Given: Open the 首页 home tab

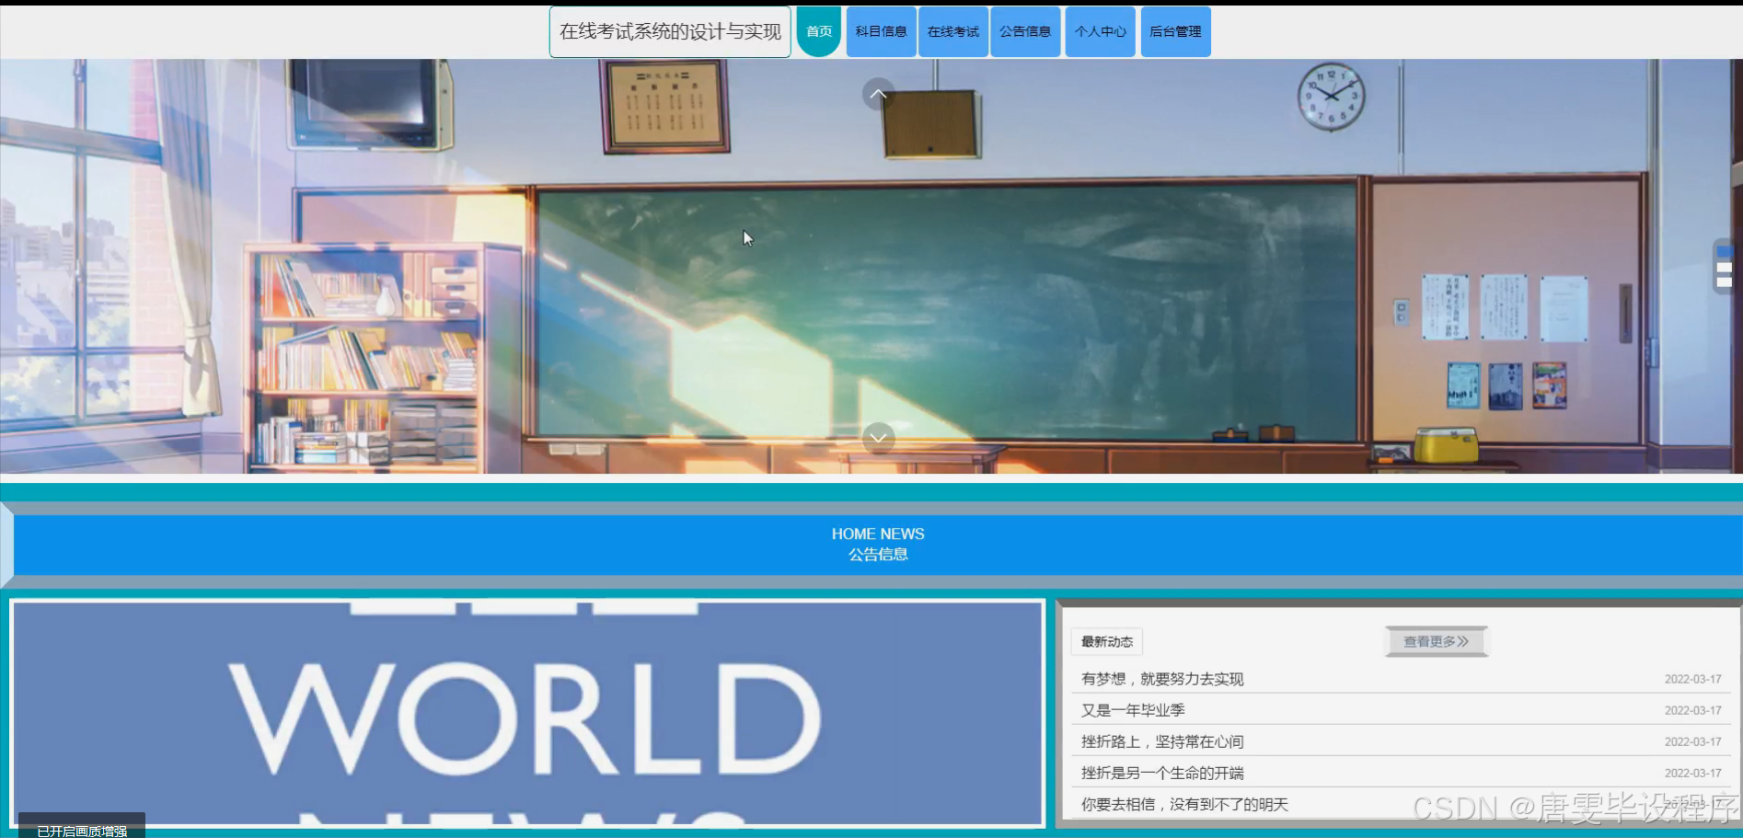Looking at the screenshot, I should [819, 31].
